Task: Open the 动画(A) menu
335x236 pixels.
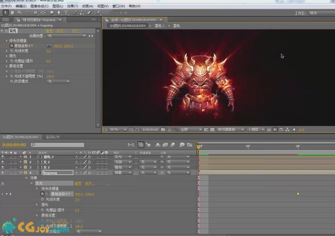Action: click(88, 6)
